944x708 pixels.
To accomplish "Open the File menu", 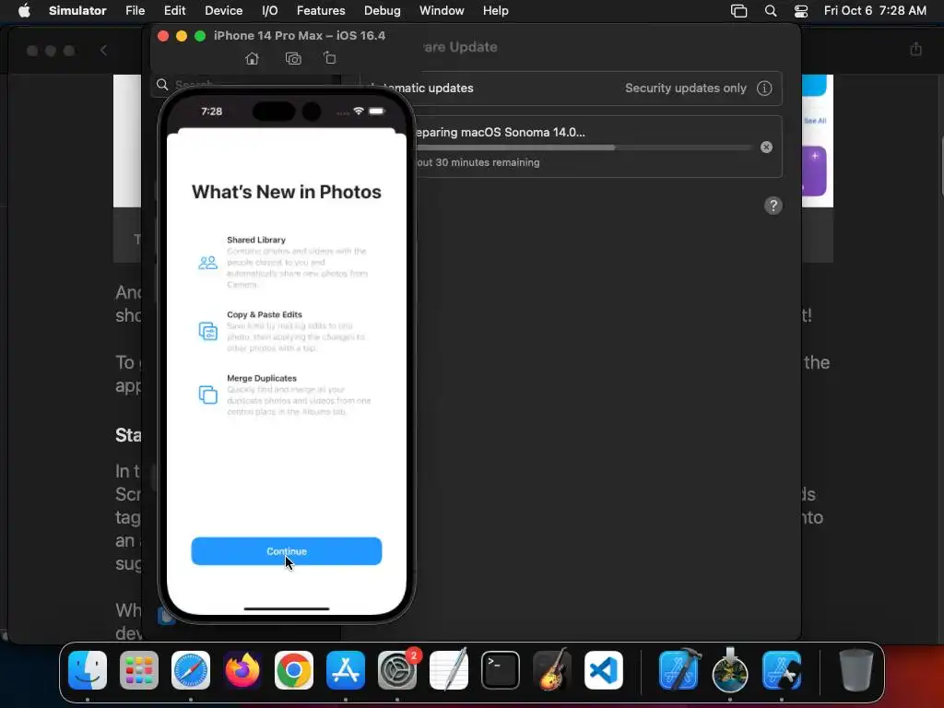I will (x=135, y=11).
